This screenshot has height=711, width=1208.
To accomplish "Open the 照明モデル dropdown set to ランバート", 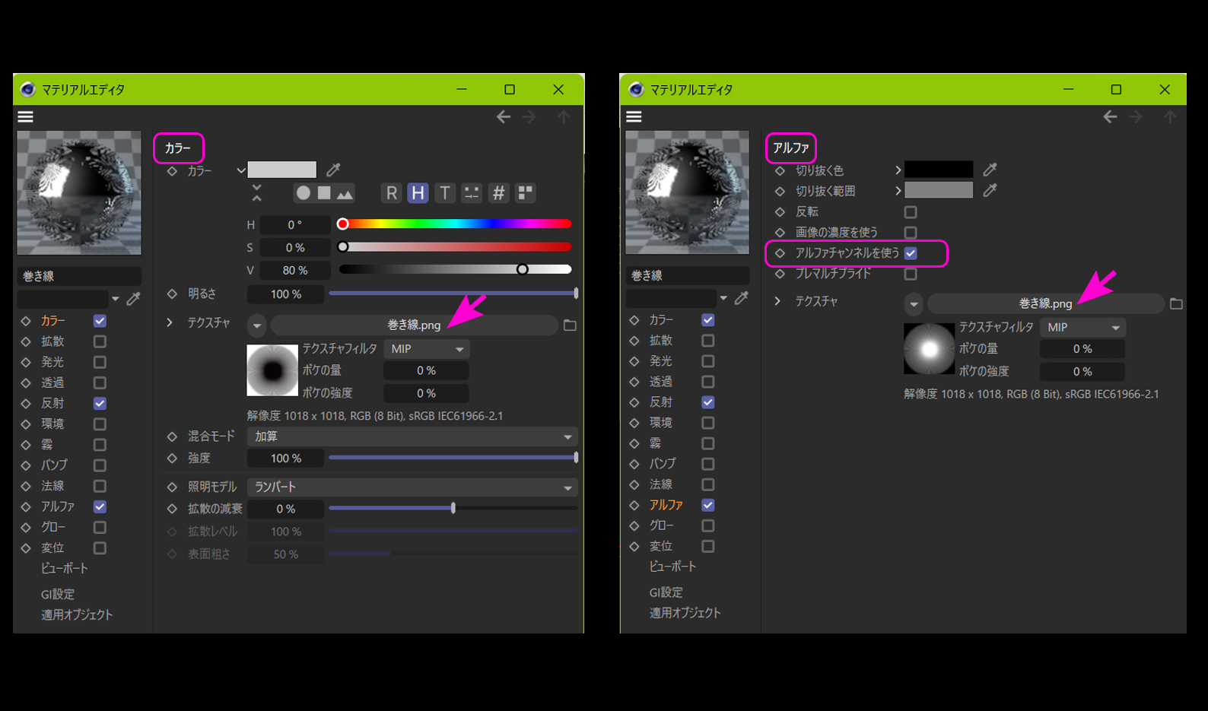I will 412,487.
